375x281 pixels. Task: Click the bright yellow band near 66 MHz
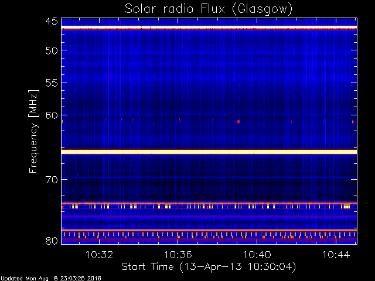point(209,152)
